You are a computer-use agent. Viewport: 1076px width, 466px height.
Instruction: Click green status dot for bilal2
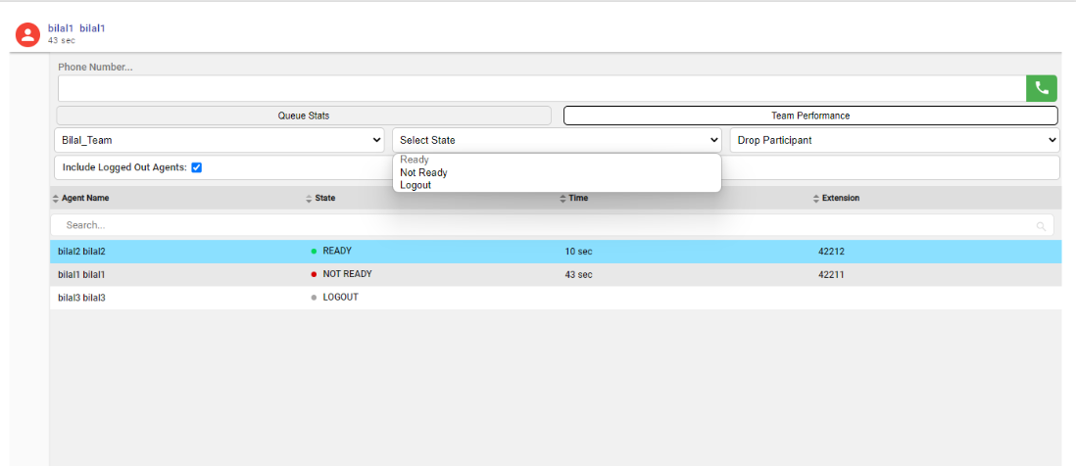pyautogui.click(x=314, y=252)
